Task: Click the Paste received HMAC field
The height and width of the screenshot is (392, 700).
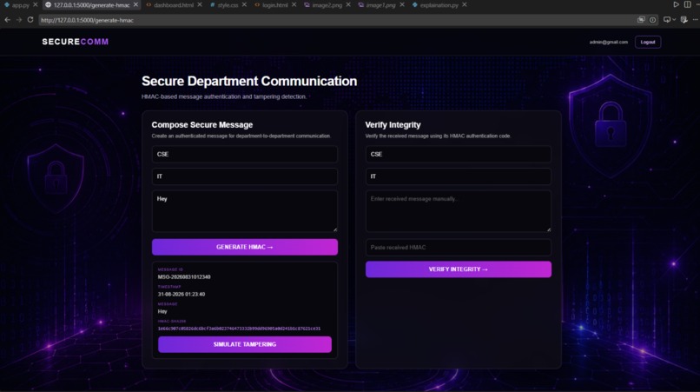Action: 459,247
